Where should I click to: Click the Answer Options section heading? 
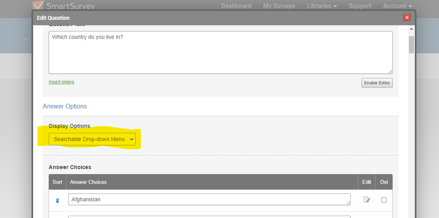pyautogui.click(x=65, y=106)
